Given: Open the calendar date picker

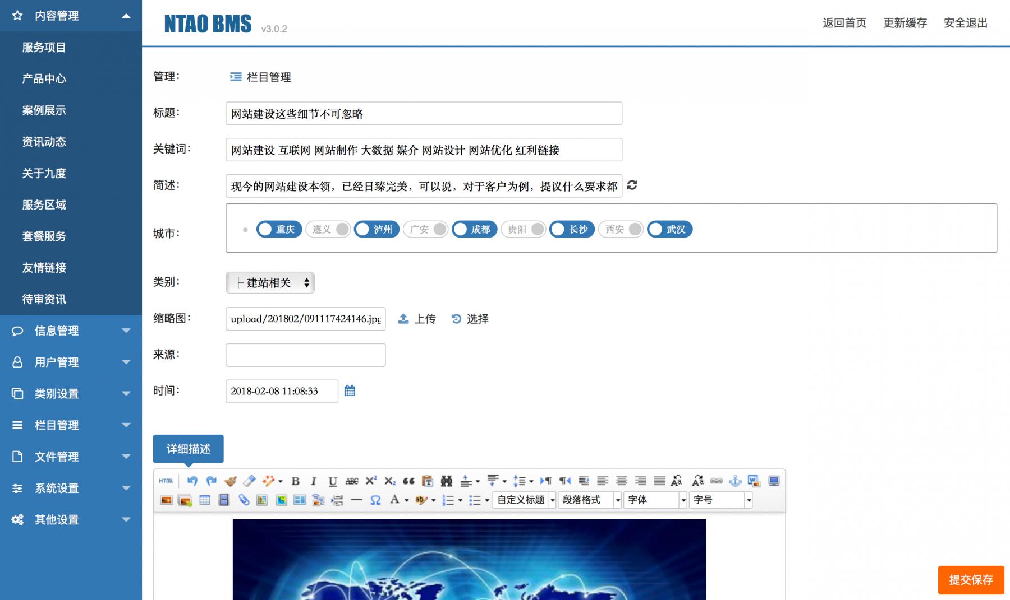Looking at the screenshot, I should (x=350, y=390).
